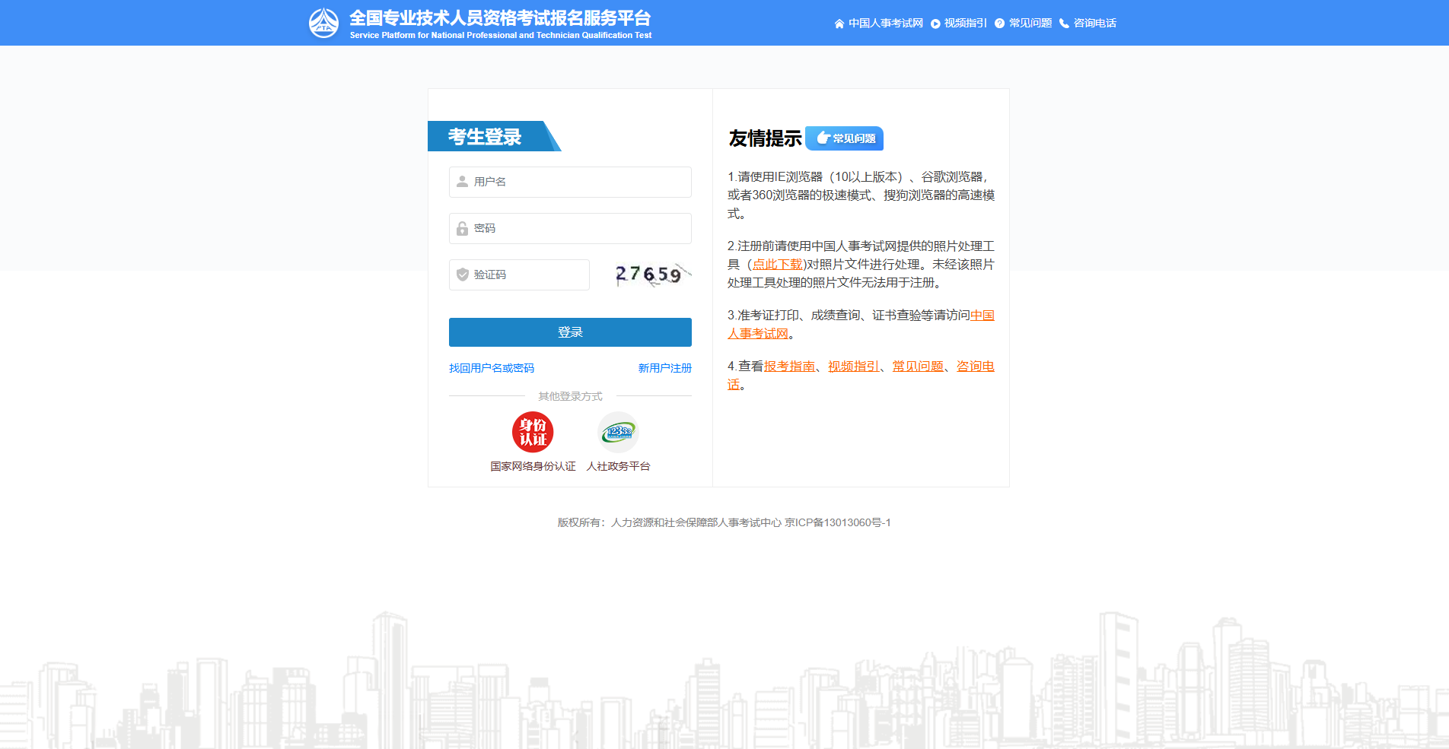The height and width of the screenshot is (749, 1449).
Task: Select the 人社政务平台 green icon
Action: [x=618, y=433]
